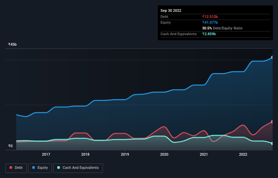Click the ₹0 y-axis label

10,146
